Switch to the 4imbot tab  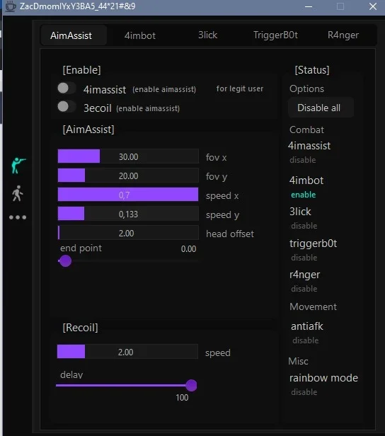tap(140, 35)
